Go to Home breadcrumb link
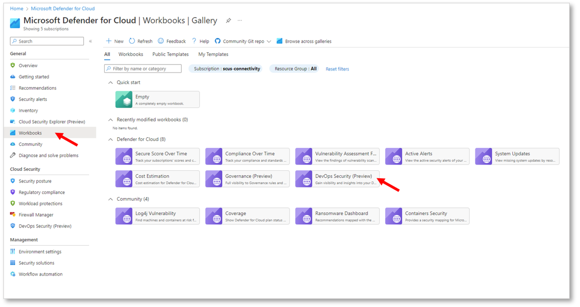The height and width of the screenshot is (307, 580). pos(17,9)
